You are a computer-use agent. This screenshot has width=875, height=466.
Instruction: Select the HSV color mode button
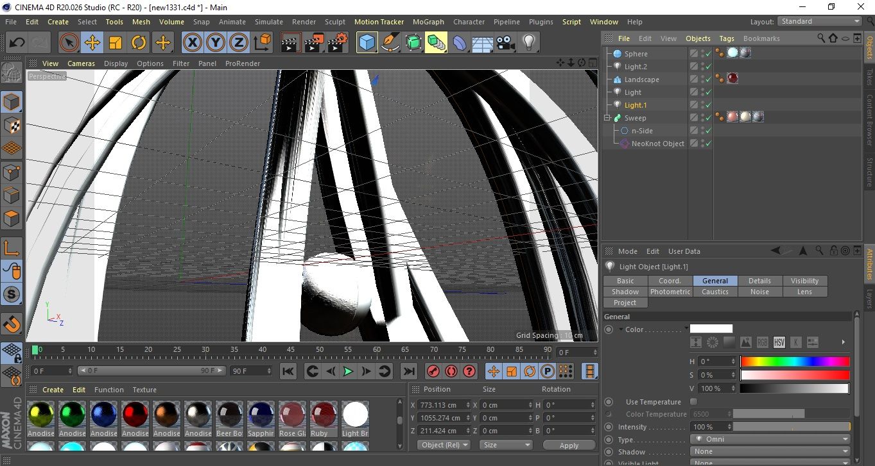coord(779,342)
